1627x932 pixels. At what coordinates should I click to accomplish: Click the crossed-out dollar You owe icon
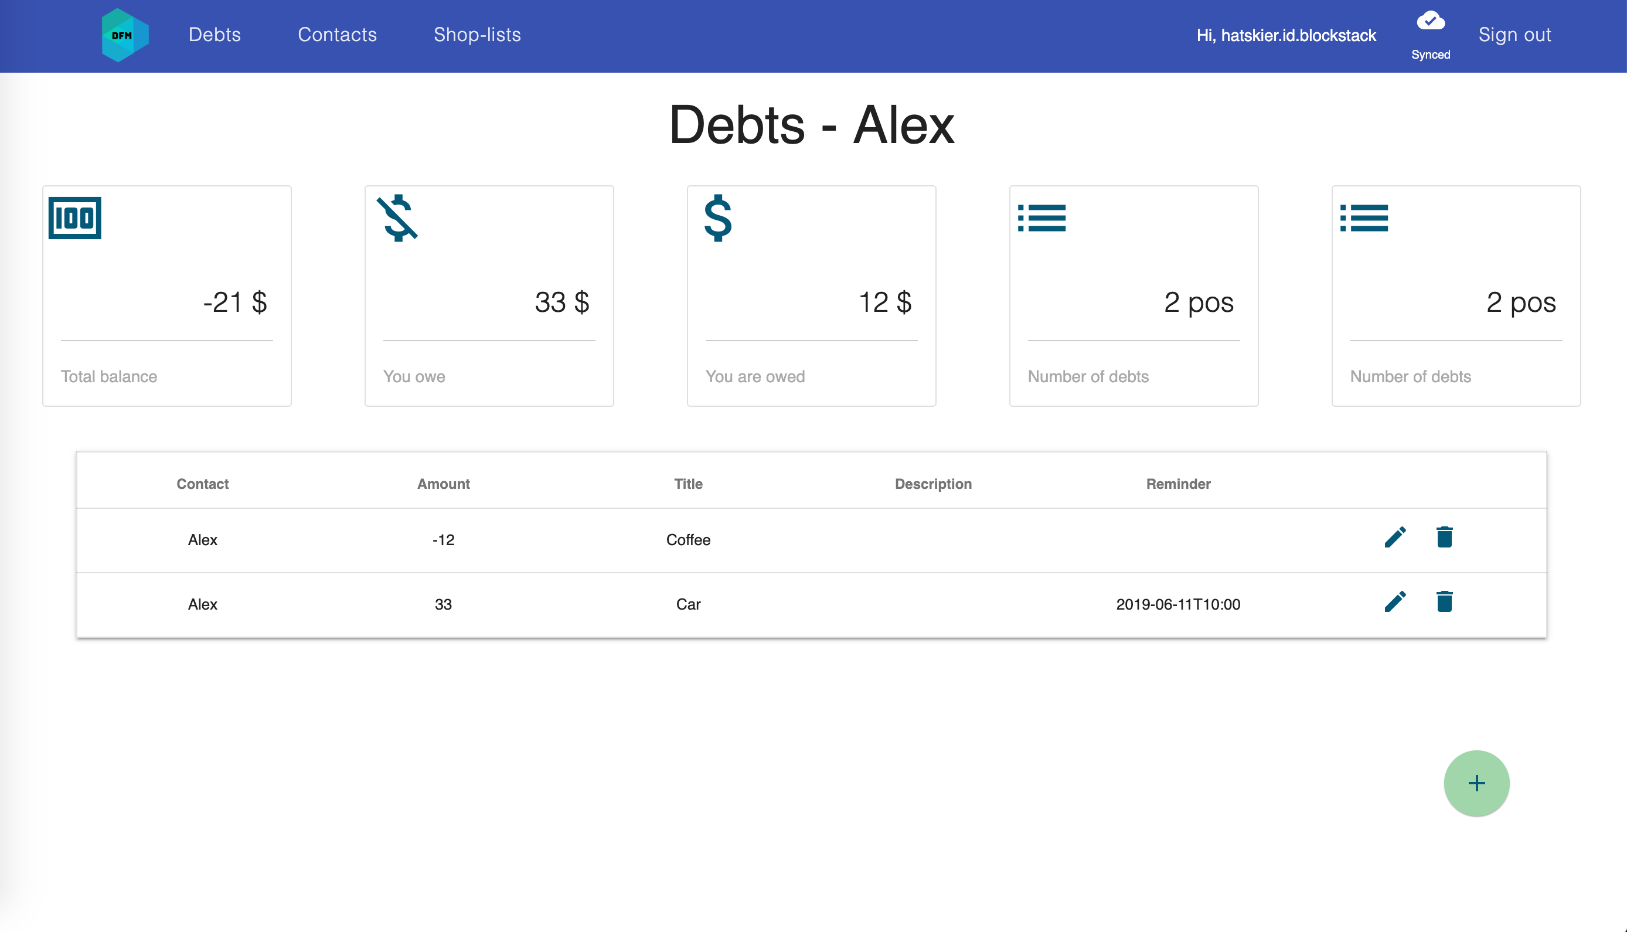[x=397, y=217]
